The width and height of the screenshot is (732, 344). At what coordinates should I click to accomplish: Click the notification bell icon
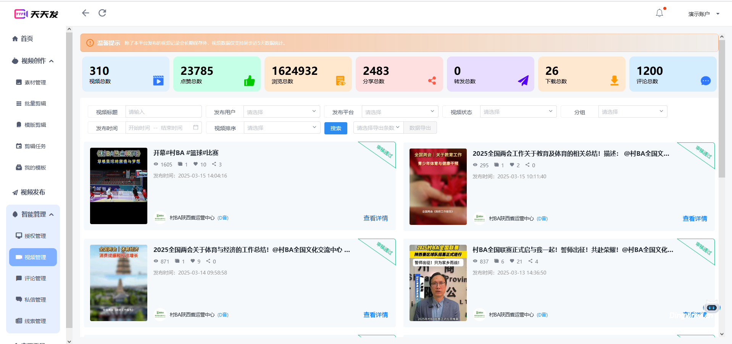[x=659, y=13]
